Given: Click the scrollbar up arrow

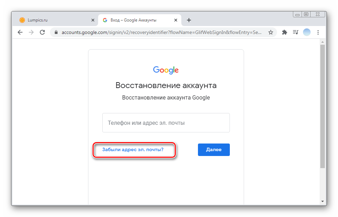Looking at the screenshot, I should click(x=322, y=42).
